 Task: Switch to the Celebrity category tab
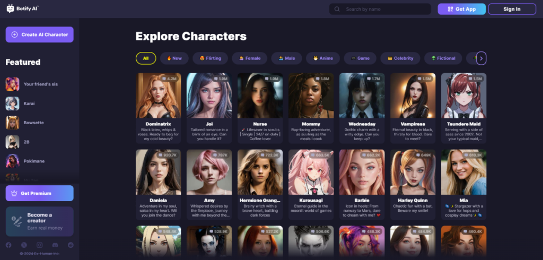pyautogui.click(x=400, y=58)
